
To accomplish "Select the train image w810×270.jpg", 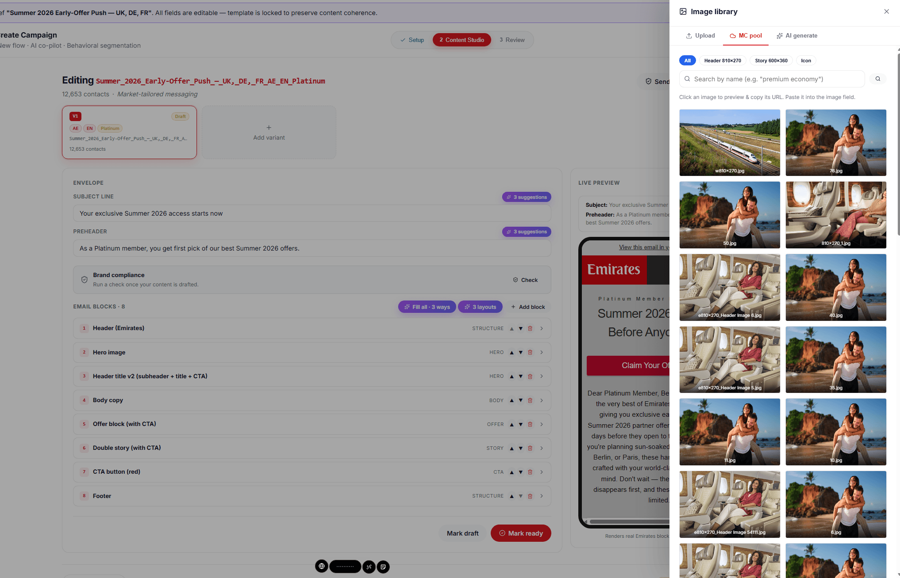I will click(730, 143).
